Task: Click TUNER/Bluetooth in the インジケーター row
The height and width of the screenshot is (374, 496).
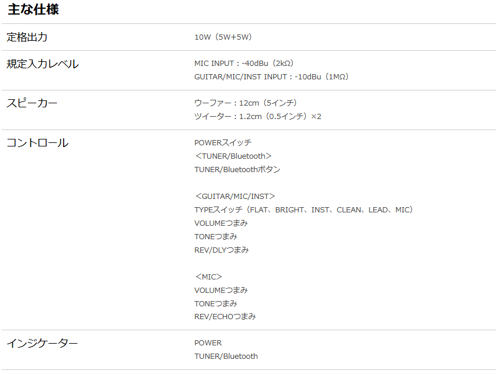Action: 226,356
